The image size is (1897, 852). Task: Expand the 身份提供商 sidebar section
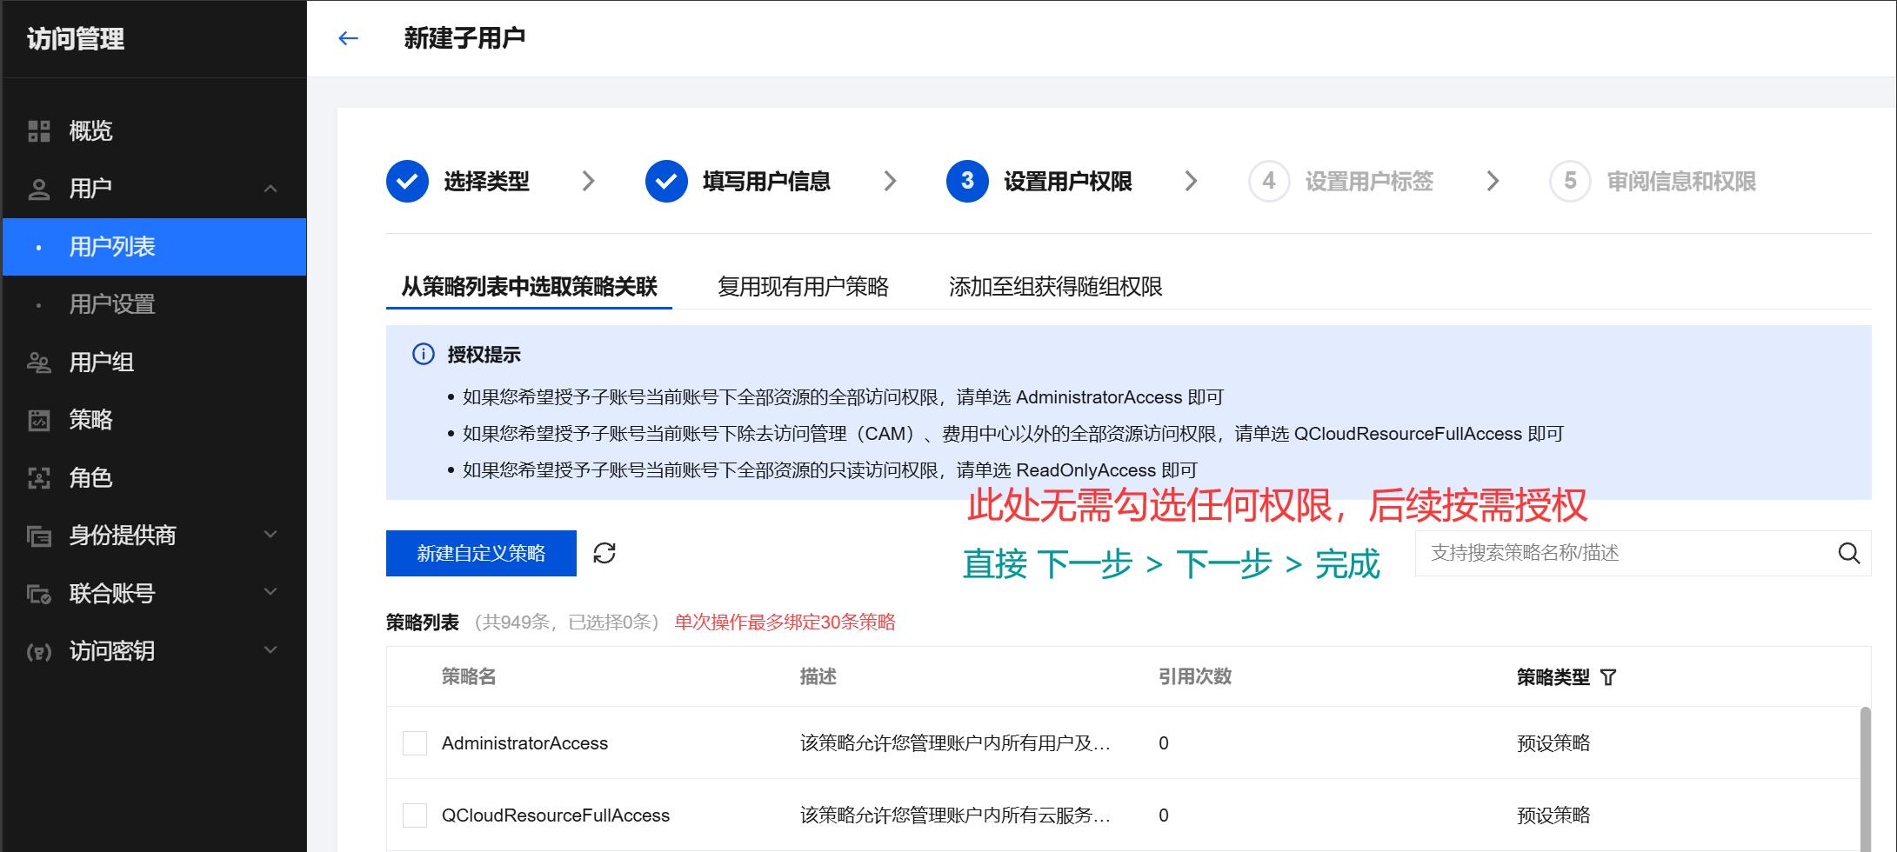[271, 535]
